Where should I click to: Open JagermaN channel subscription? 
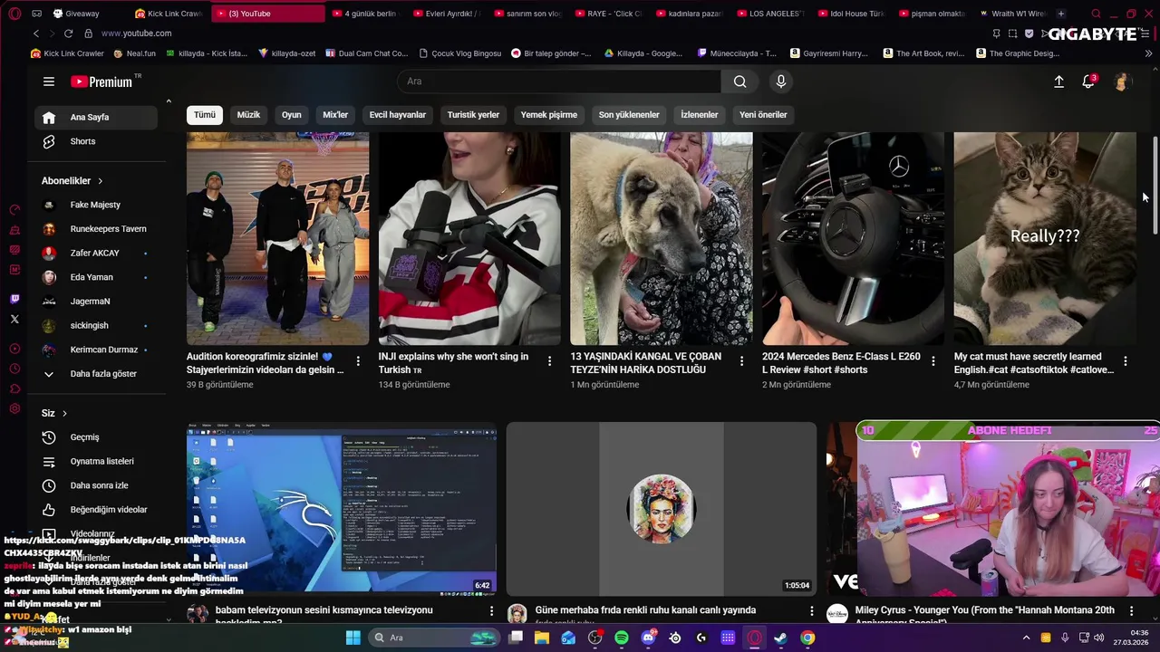[96, 302]
